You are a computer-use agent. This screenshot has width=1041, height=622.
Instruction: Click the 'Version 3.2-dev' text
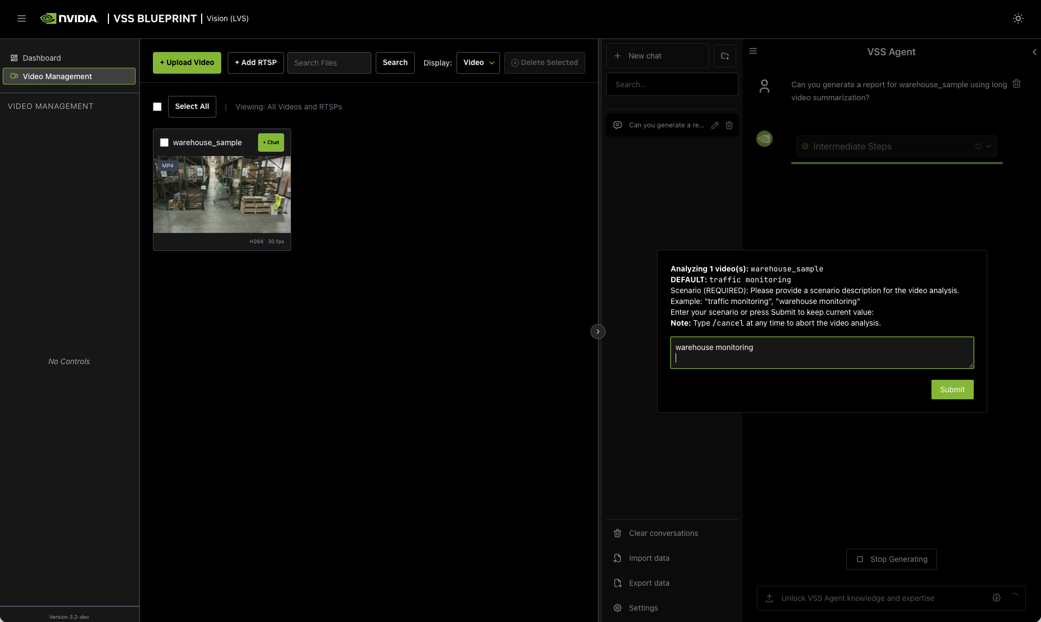(69, 617)
